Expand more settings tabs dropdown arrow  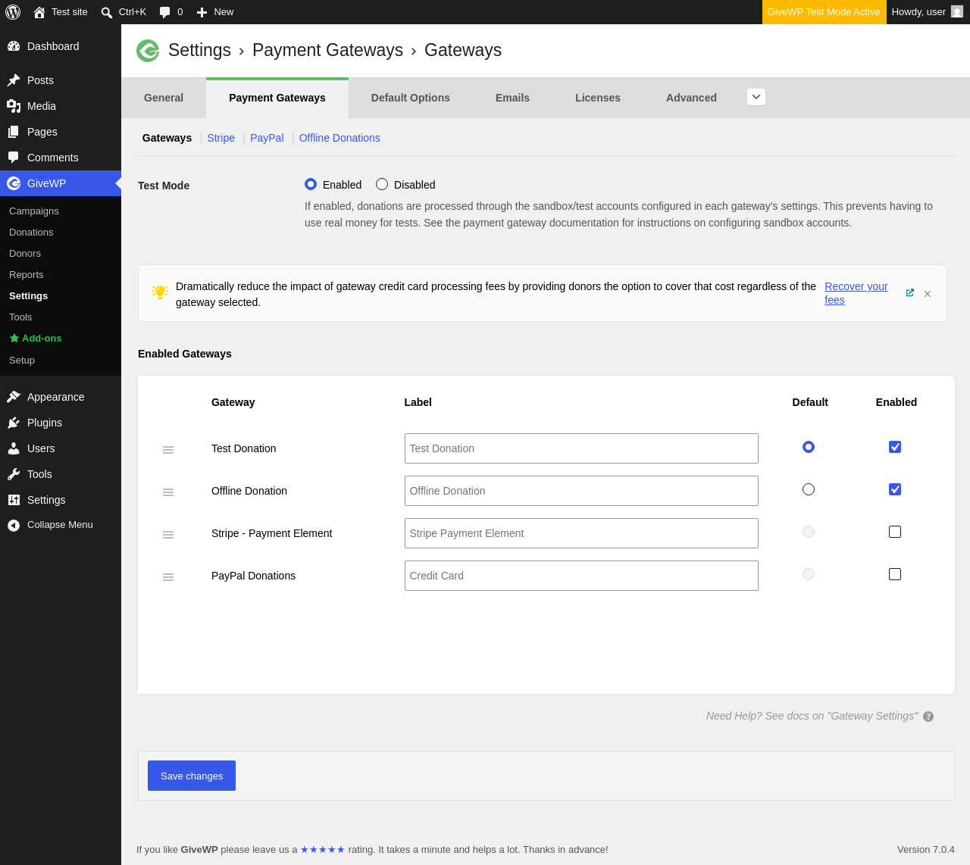tap(756, 97)
